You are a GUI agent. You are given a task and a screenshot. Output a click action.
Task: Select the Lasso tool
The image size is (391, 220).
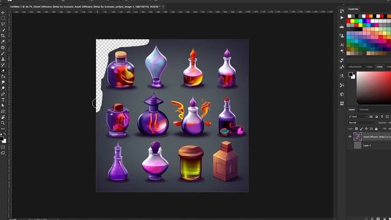coord(3,24)
